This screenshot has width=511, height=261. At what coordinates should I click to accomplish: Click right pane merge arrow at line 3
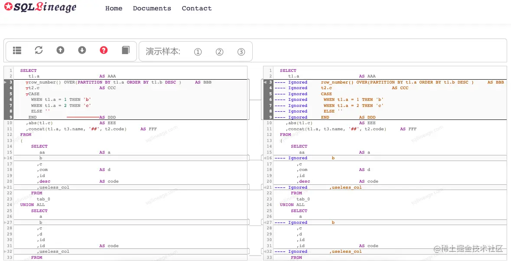pyautogui.click(x=265, y=82)
